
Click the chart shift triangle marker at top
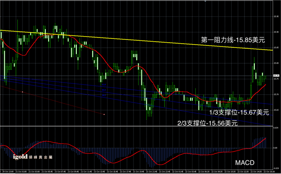click(206, 1)
